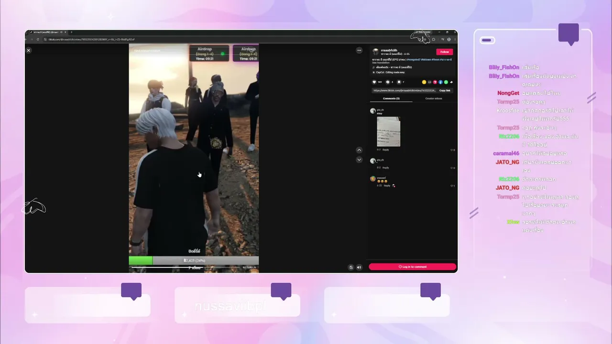Like the first comment with image
Viewport: 612px width, 344px height.
[x=452, y=150]
